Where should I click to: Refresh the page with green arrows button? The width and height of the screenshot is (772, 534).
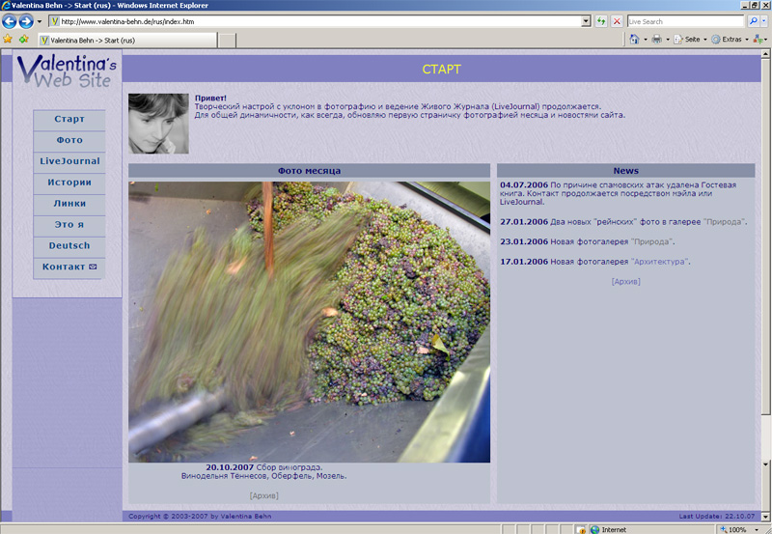(601, 21)
